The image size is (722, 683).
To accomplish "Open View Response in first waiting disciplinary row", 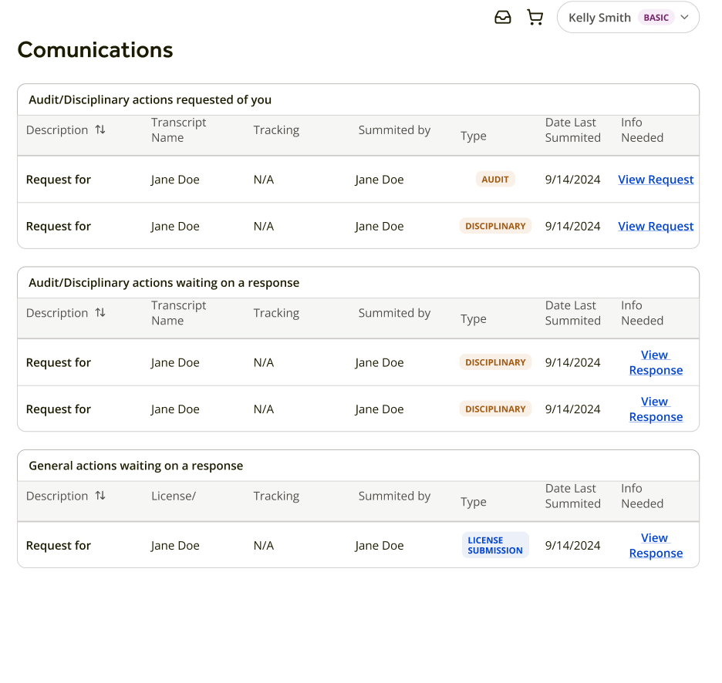I will 656,362.
